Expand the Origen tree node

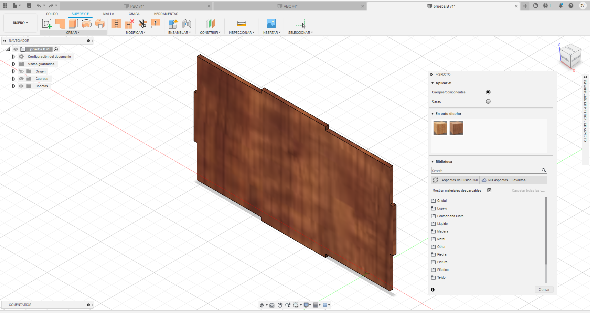14,71
